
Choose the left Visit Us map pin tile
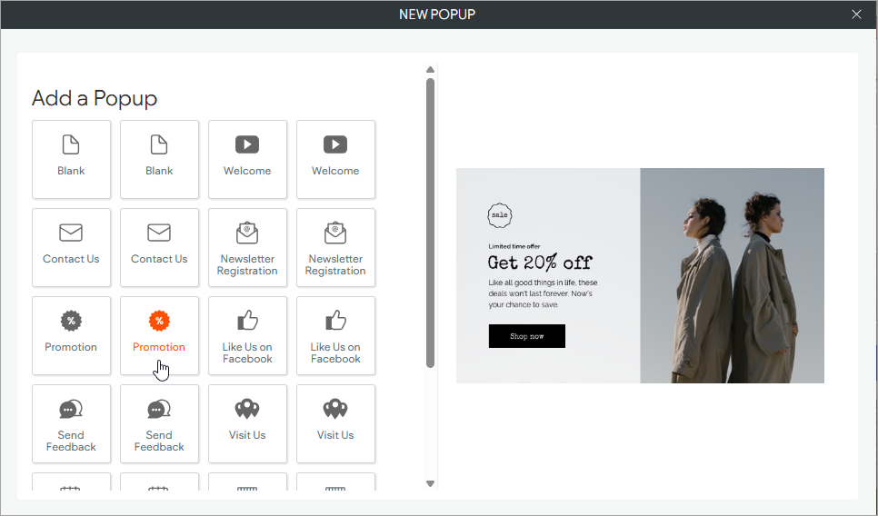click(247, 423)
